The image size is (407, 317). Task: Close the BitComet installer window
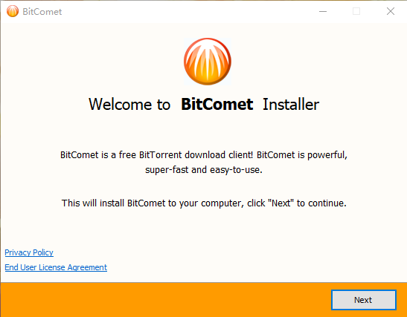tap(390, 11)
